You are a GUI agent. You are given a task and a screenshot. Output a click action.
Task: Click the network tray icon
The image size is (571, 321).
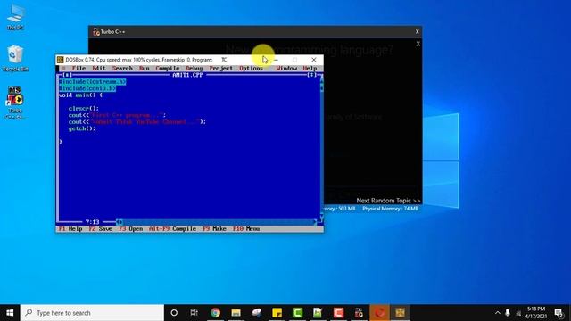[x=518, y=313]
